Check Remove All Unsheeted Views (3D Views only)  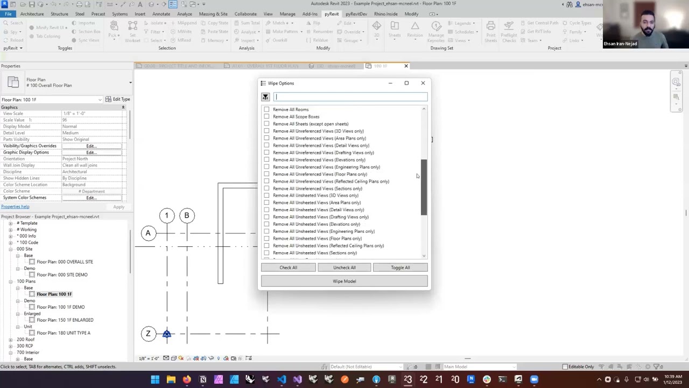[x=266, y=196]
